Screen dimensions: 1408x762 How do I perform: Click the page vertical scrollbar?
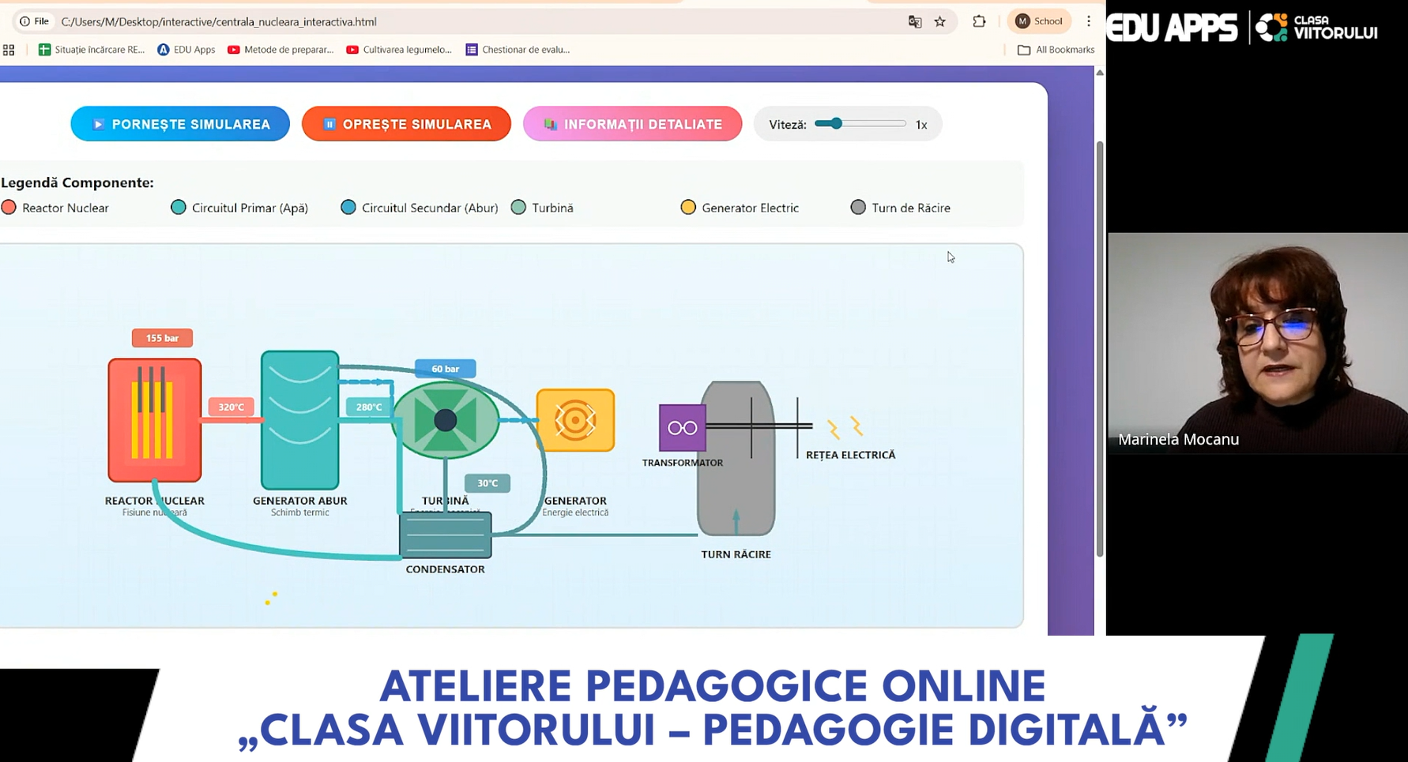click(x=1100, y=349)
